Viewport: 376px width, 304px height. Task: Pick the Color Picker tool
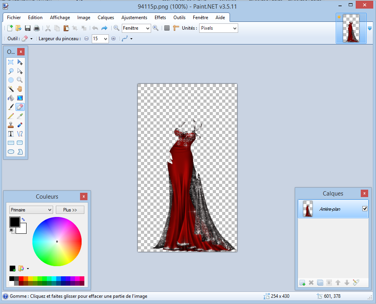(x=20, y=116)
